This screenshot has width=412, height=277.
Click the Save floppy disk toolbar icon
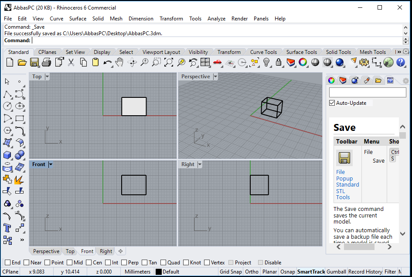34,62
